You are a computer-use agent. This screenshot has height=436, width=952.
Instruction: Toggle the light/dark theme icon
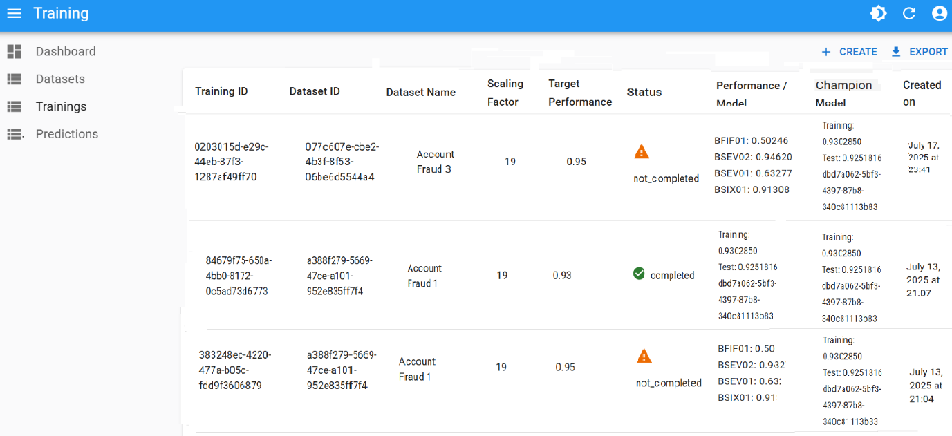(x=879, y=14)
